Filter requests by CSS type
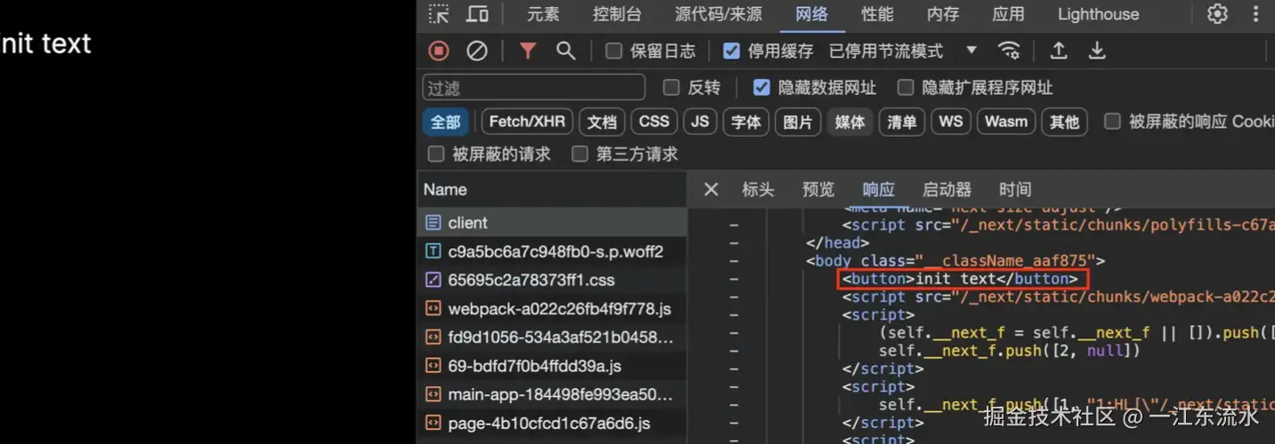 [x=654, y=122]
